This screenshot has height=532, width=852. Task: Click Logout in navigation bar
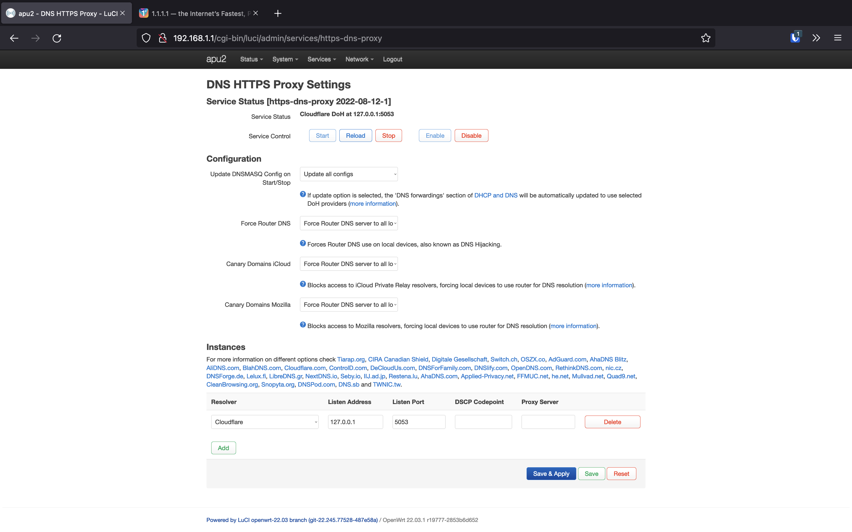pos(393,59)
